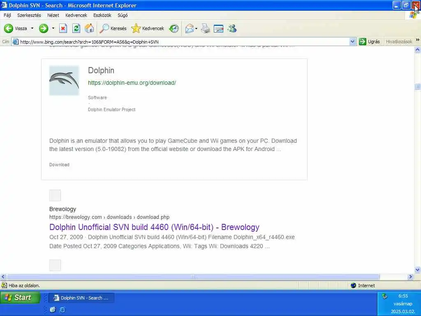The width and height of the screenshot is (421, 316).
Task: Click the Edit page toolbar icon
Action: pyautogui.click(x=219, y=28)
